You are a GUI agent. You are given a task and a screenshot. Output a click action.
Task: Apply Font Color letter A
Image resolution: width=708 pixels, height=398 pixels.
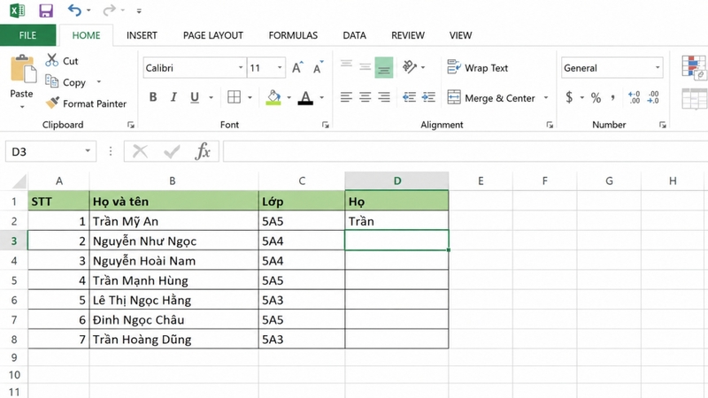(305, 97)
